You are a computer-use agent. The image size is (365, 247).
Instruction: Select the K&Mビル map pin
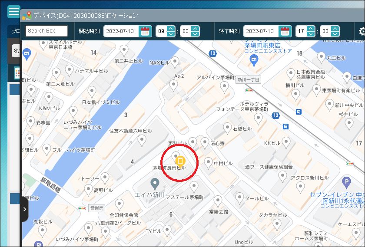(49, 98)
